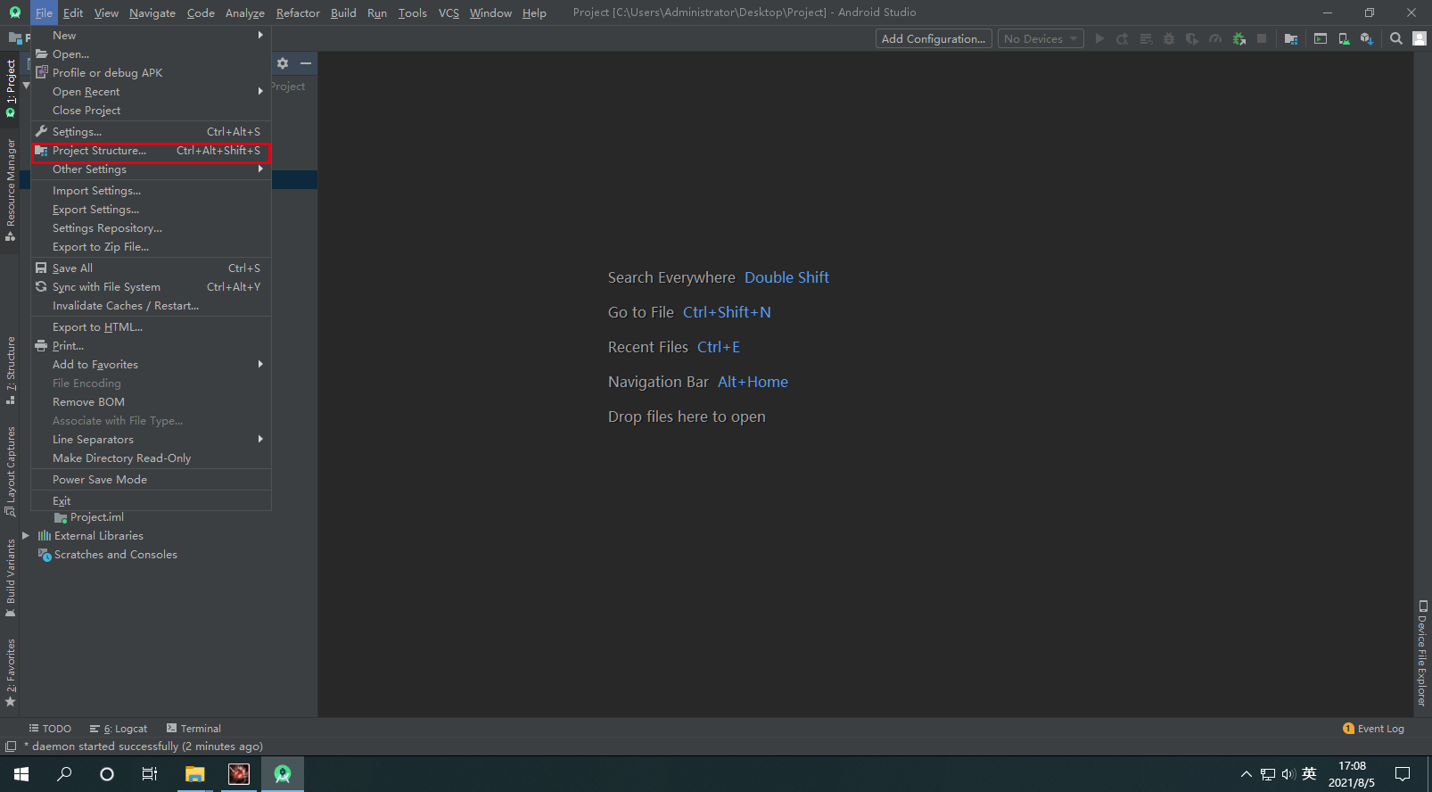
Task: Expand External Libraries tree node
Action: [x=26, y=536]
